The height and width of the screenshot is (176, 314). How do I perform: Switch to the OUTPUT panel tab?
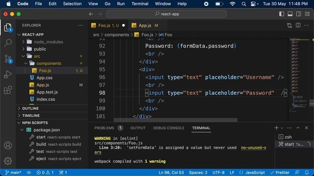coord(138,128)
